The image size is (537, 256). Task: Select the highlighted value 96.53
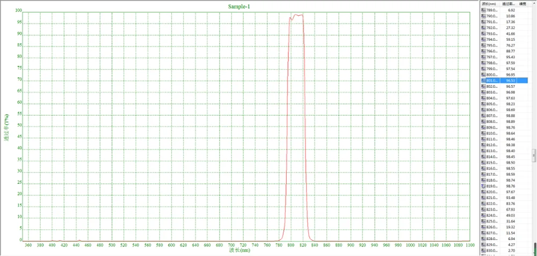(x=510, y=80)
